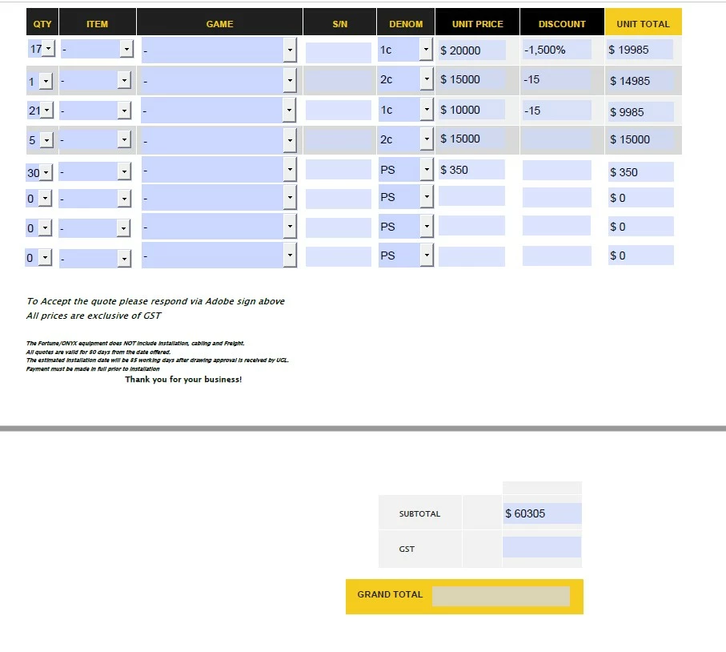The height and width of the screenshot is (652, 726).
Task: Open the QTY dropdown showing 1
Action: 46,81
